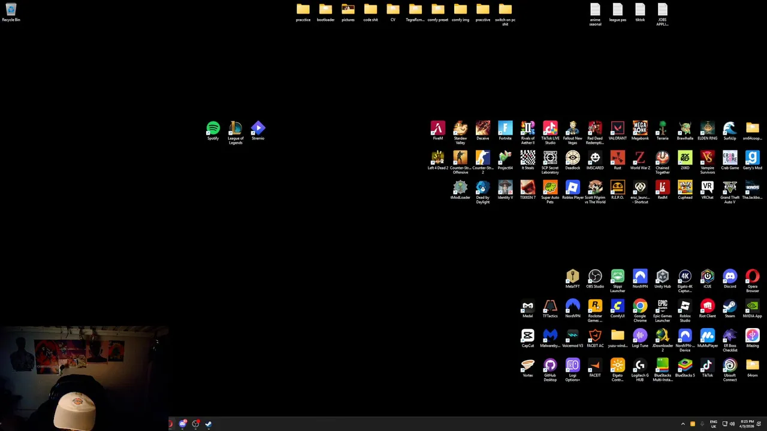Launch tModLoader
The height and width of the screenshot is (431, 767).
tap(460, 190)
